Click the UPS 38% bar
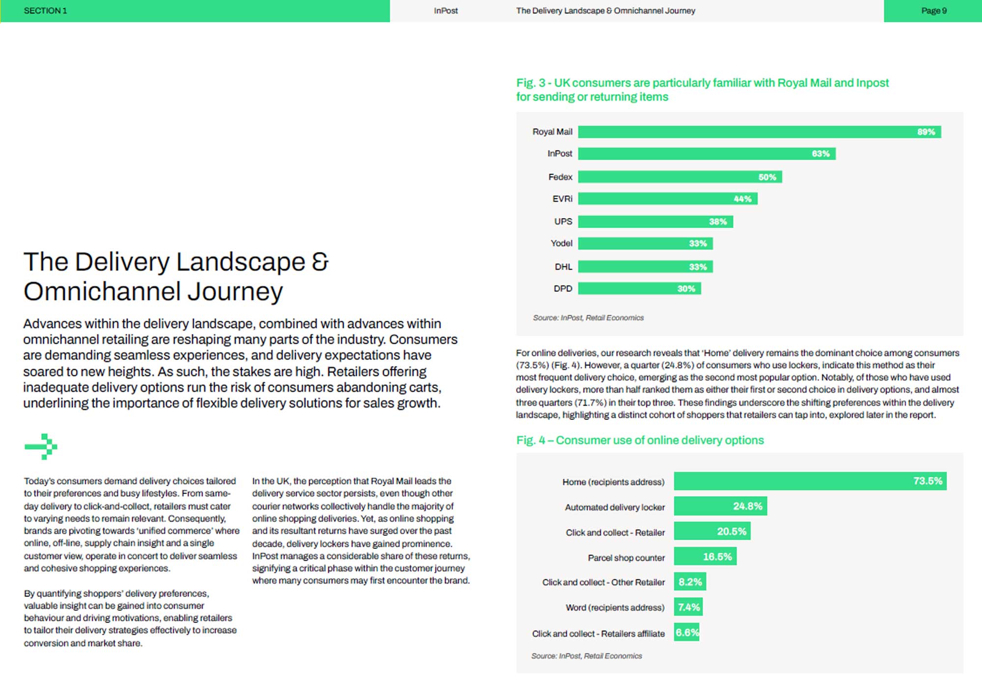The image size is (982, 695). pyautogui.click(x=655, y=222)
